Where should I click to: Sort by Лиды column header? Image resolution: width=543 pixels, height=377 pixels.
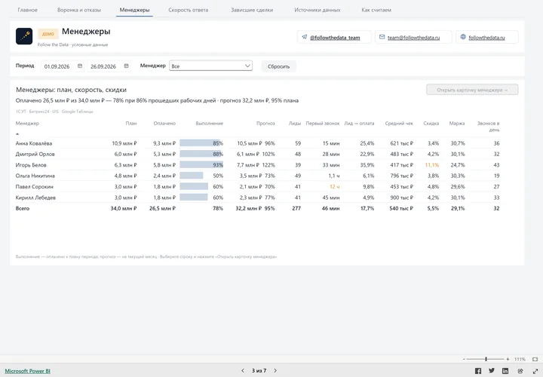point(295,123)
